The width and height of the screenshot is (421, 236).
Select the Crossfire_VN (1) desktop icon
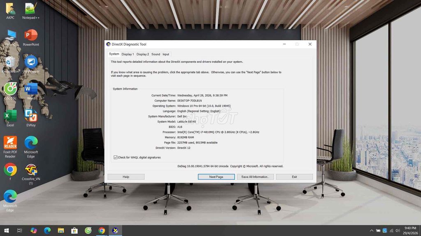click(31, 174)
